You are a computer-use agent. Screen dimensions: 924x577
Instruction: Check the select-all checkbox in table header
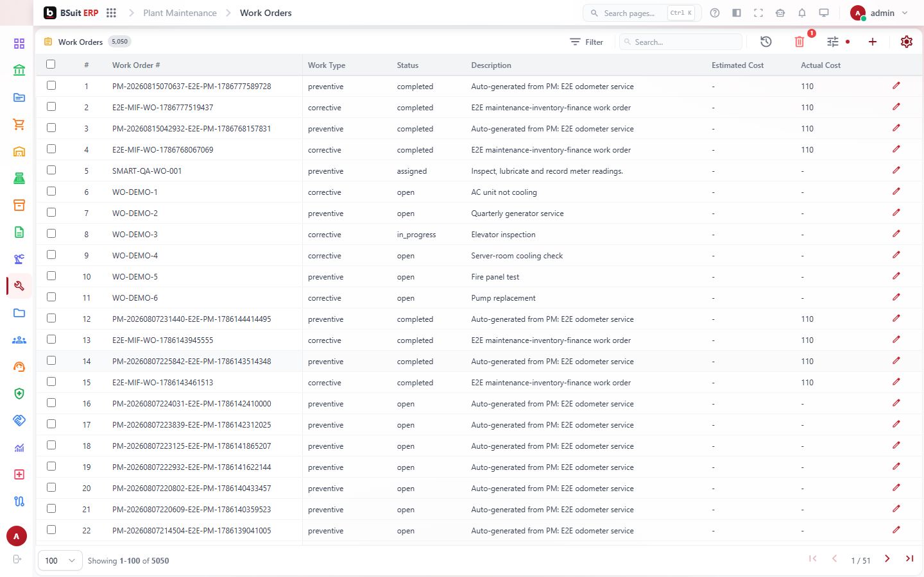point(51,64)
